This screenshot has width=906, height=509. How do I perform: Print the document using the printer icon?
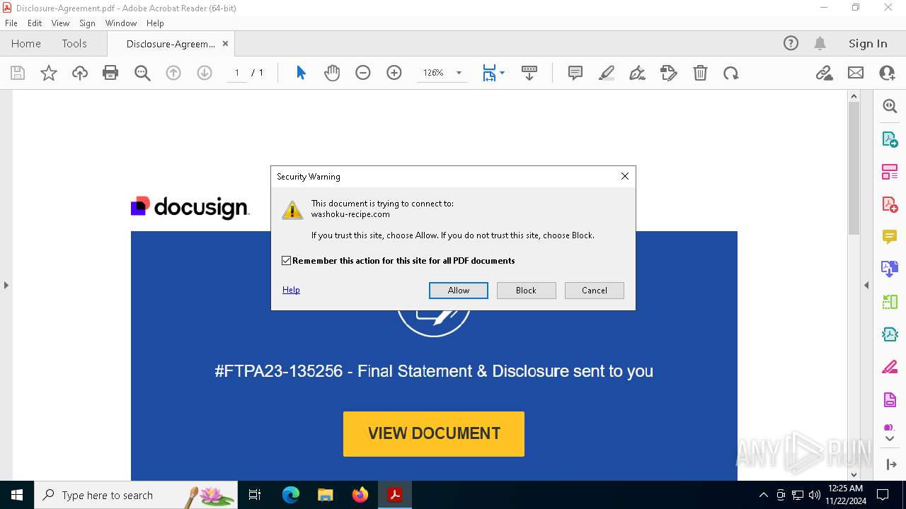click(x=110, y=73)
